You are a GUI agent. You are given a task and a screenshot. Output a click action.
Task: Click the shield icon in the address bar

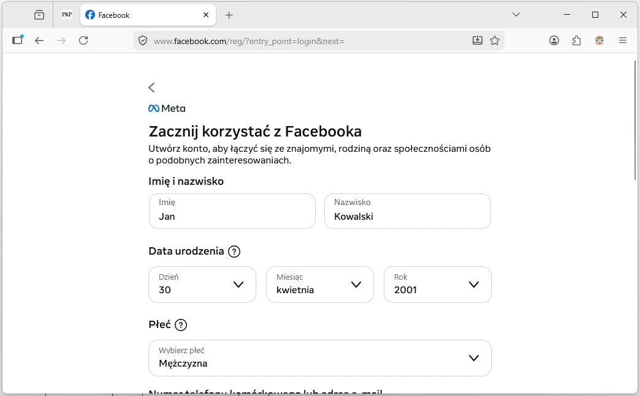(143, 40)
